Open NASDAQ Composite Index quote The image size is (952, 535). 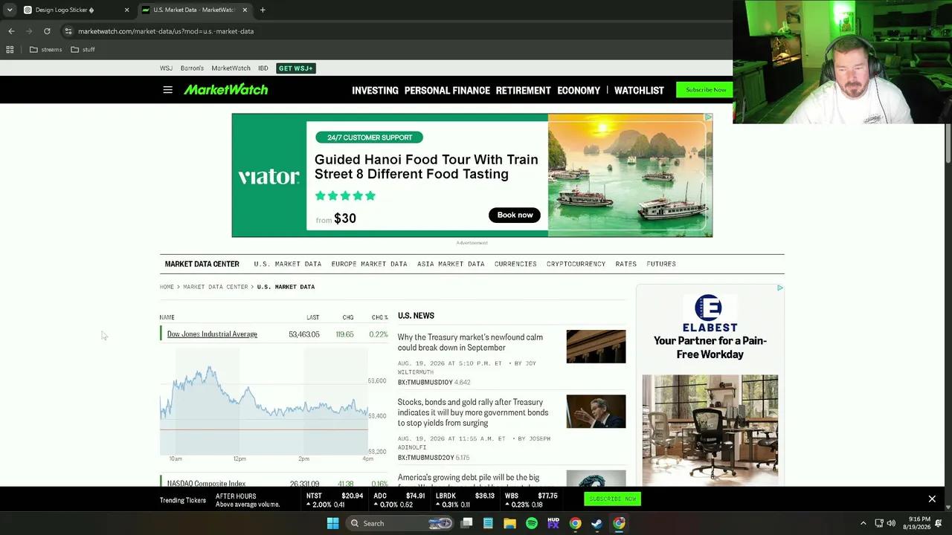[x=206, y=484]
